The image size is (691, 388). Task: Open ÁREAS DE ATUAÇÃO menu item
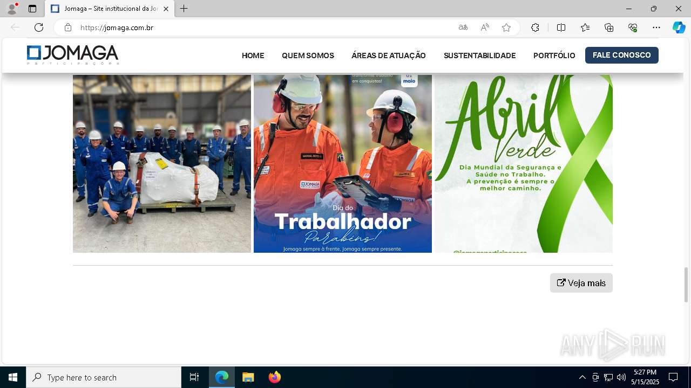pyautogui.click(x=389, y=56)
